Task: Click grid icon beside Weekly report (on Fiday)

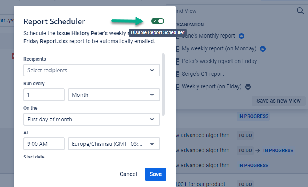Action: pyautogui.click(x=177, y=86)
